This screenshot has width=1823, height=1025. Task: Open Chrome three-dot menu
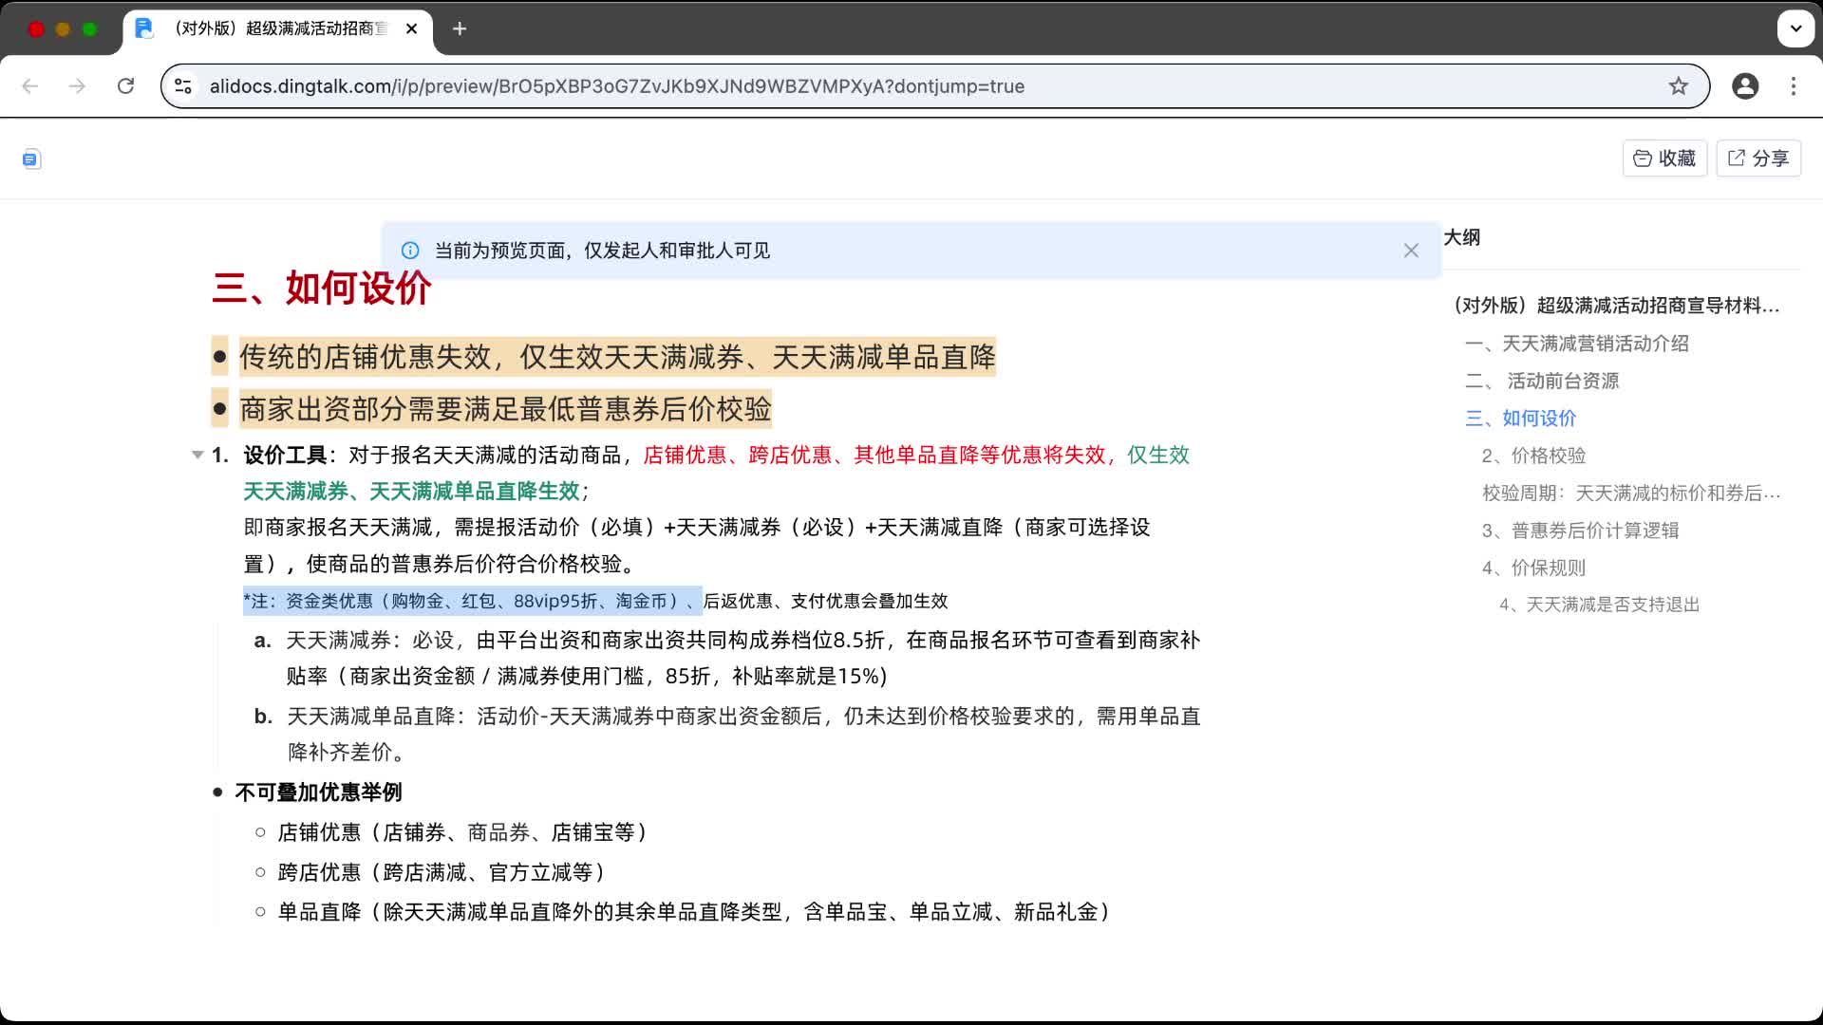click(x=1793, y=86)
